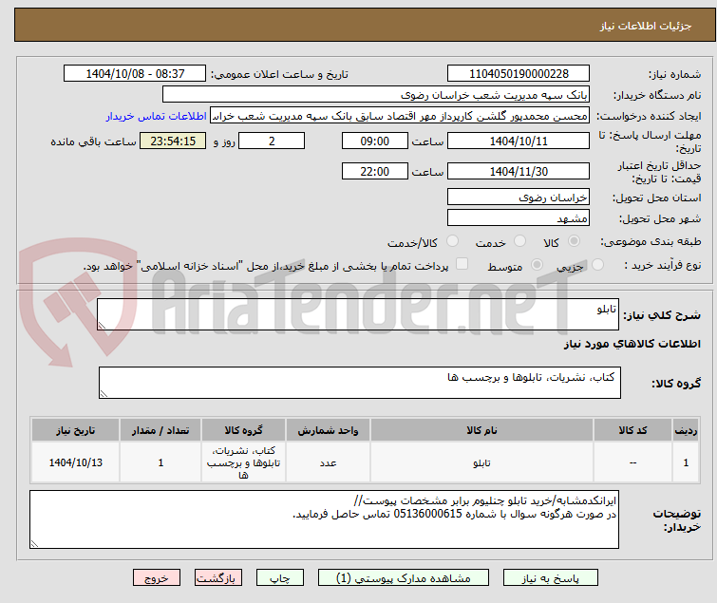Open 'اطلاعات تماس خریدار' link
This screenshot has height=603, width=717.
pos(157,116)
